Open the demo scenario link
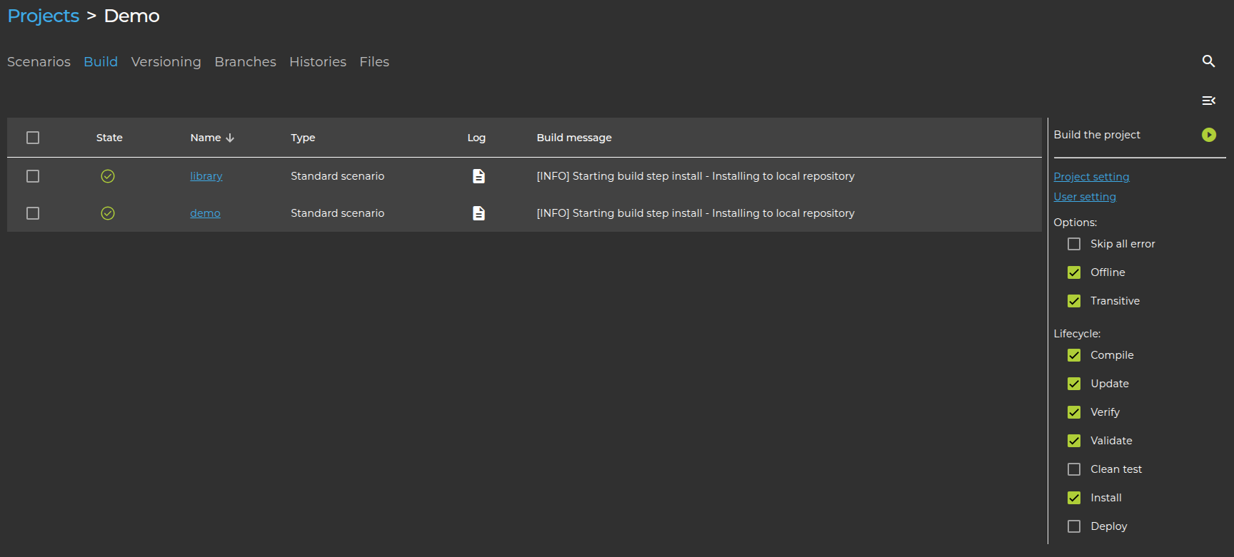Screen dimensions: 1234x557 [x=205, y=213]
